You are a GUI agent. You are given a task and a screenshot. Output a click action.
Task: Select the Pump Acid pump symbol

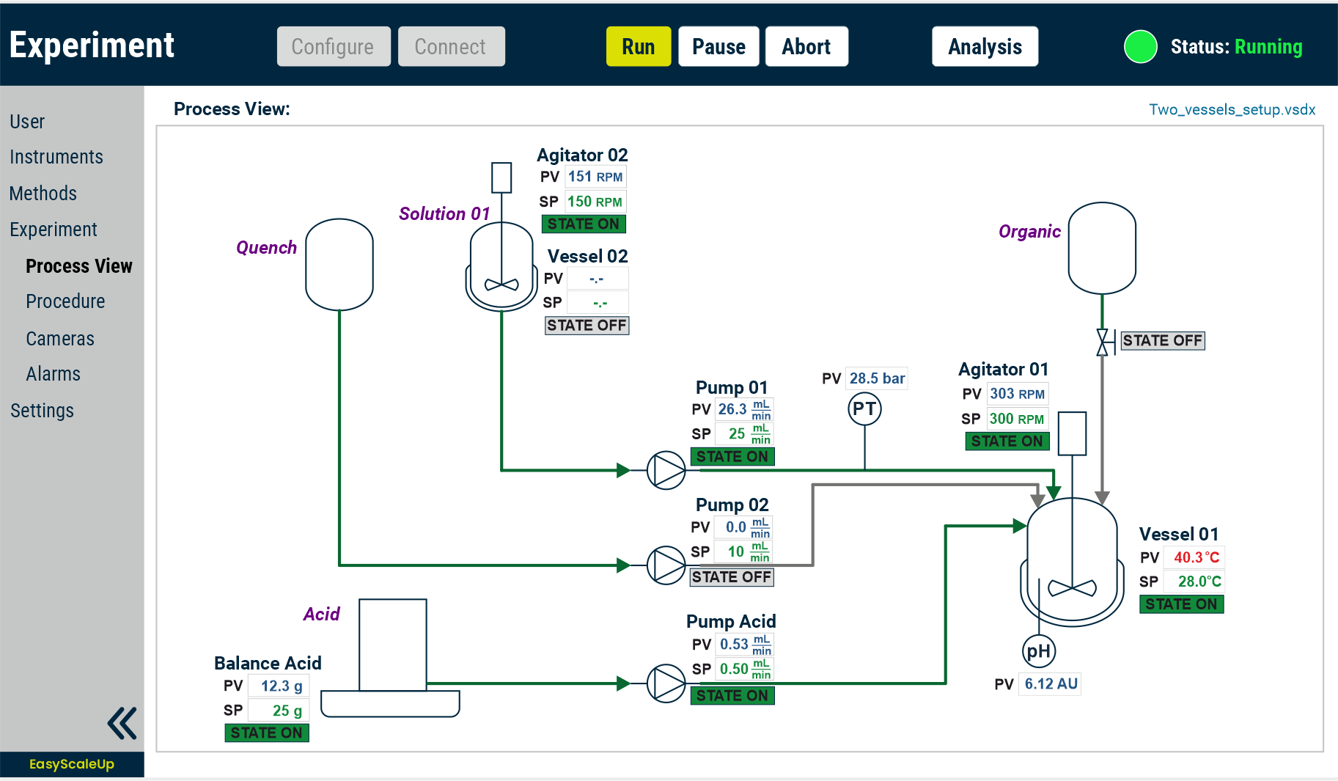tap(666, 683)
